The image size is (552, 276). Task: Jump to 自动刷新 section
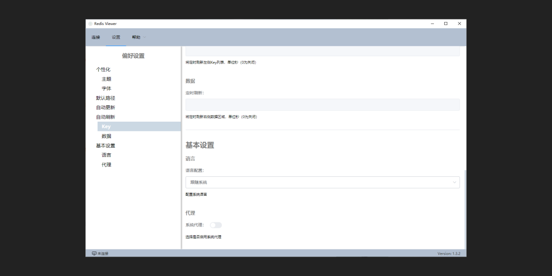click(x=106, y=117)
